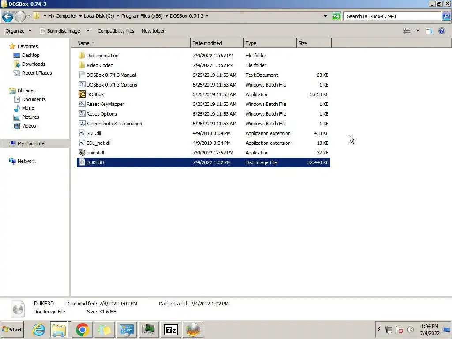Image resolution: width=452 pixels, height=339 pixels.
Task: Launch Google Chrome from the taskbar
Action: click(83, 329)
